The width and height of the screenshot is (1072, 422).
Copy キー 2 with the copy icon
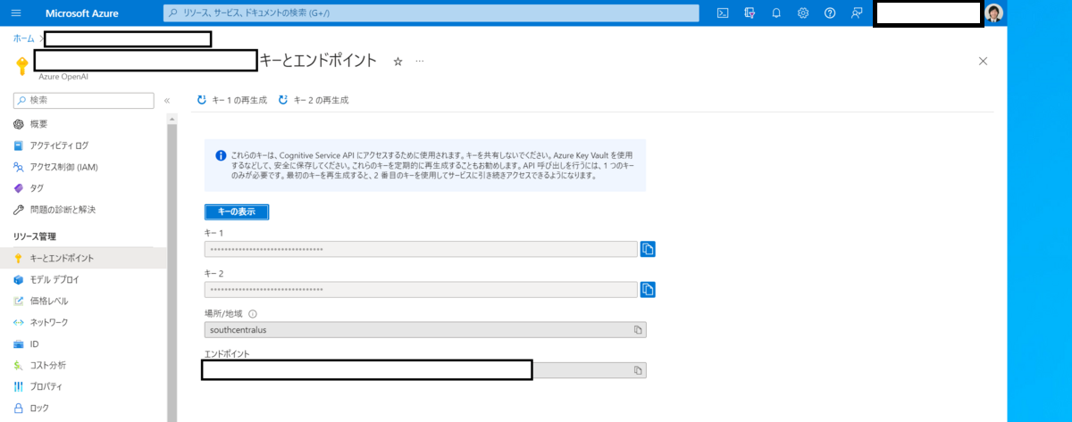click(x=649, y=290)
